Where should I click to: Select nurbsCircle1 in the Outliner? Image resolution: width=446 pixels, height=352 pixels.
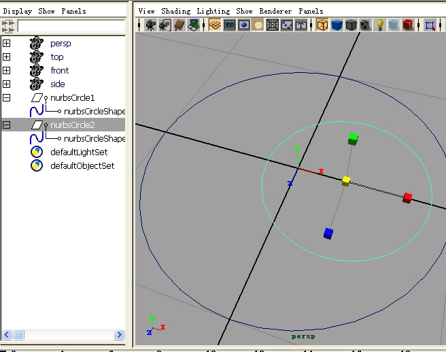[72, 98]
